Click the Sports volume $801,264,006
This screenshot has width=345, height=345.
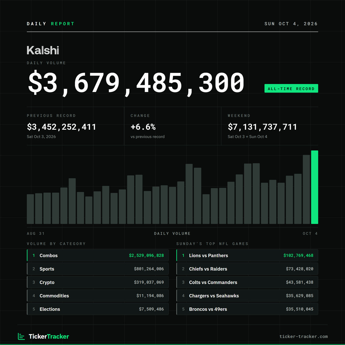click(x=149, y=269)
